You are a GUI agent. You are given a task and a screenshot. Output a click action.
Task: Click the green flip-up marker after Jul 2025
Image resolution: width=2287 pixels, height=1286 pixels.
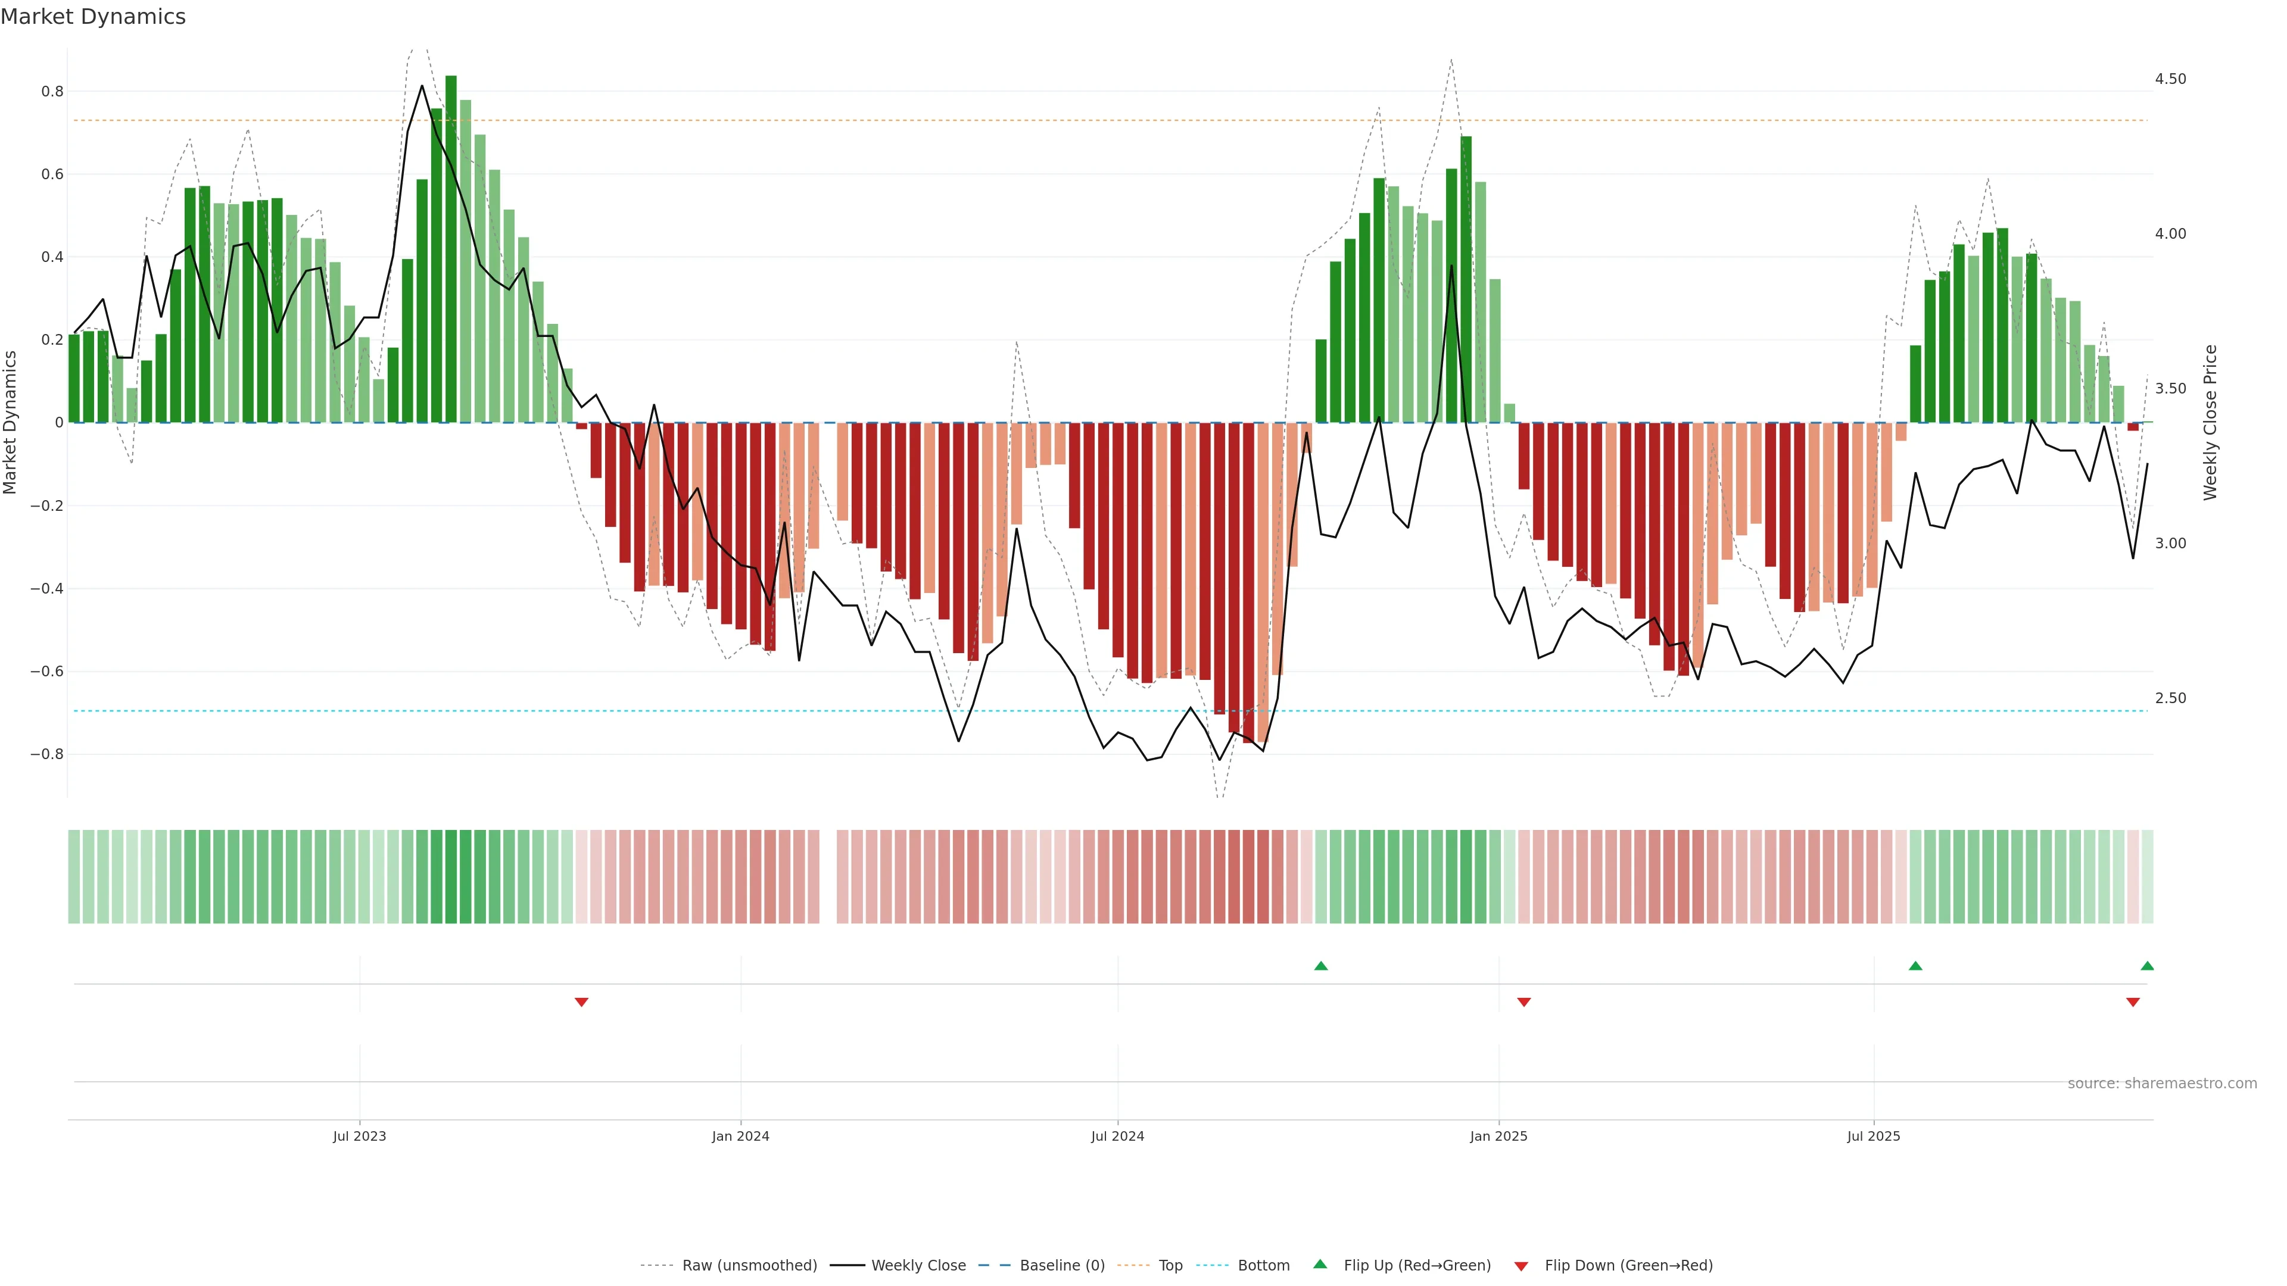[x=1915, y=966]
